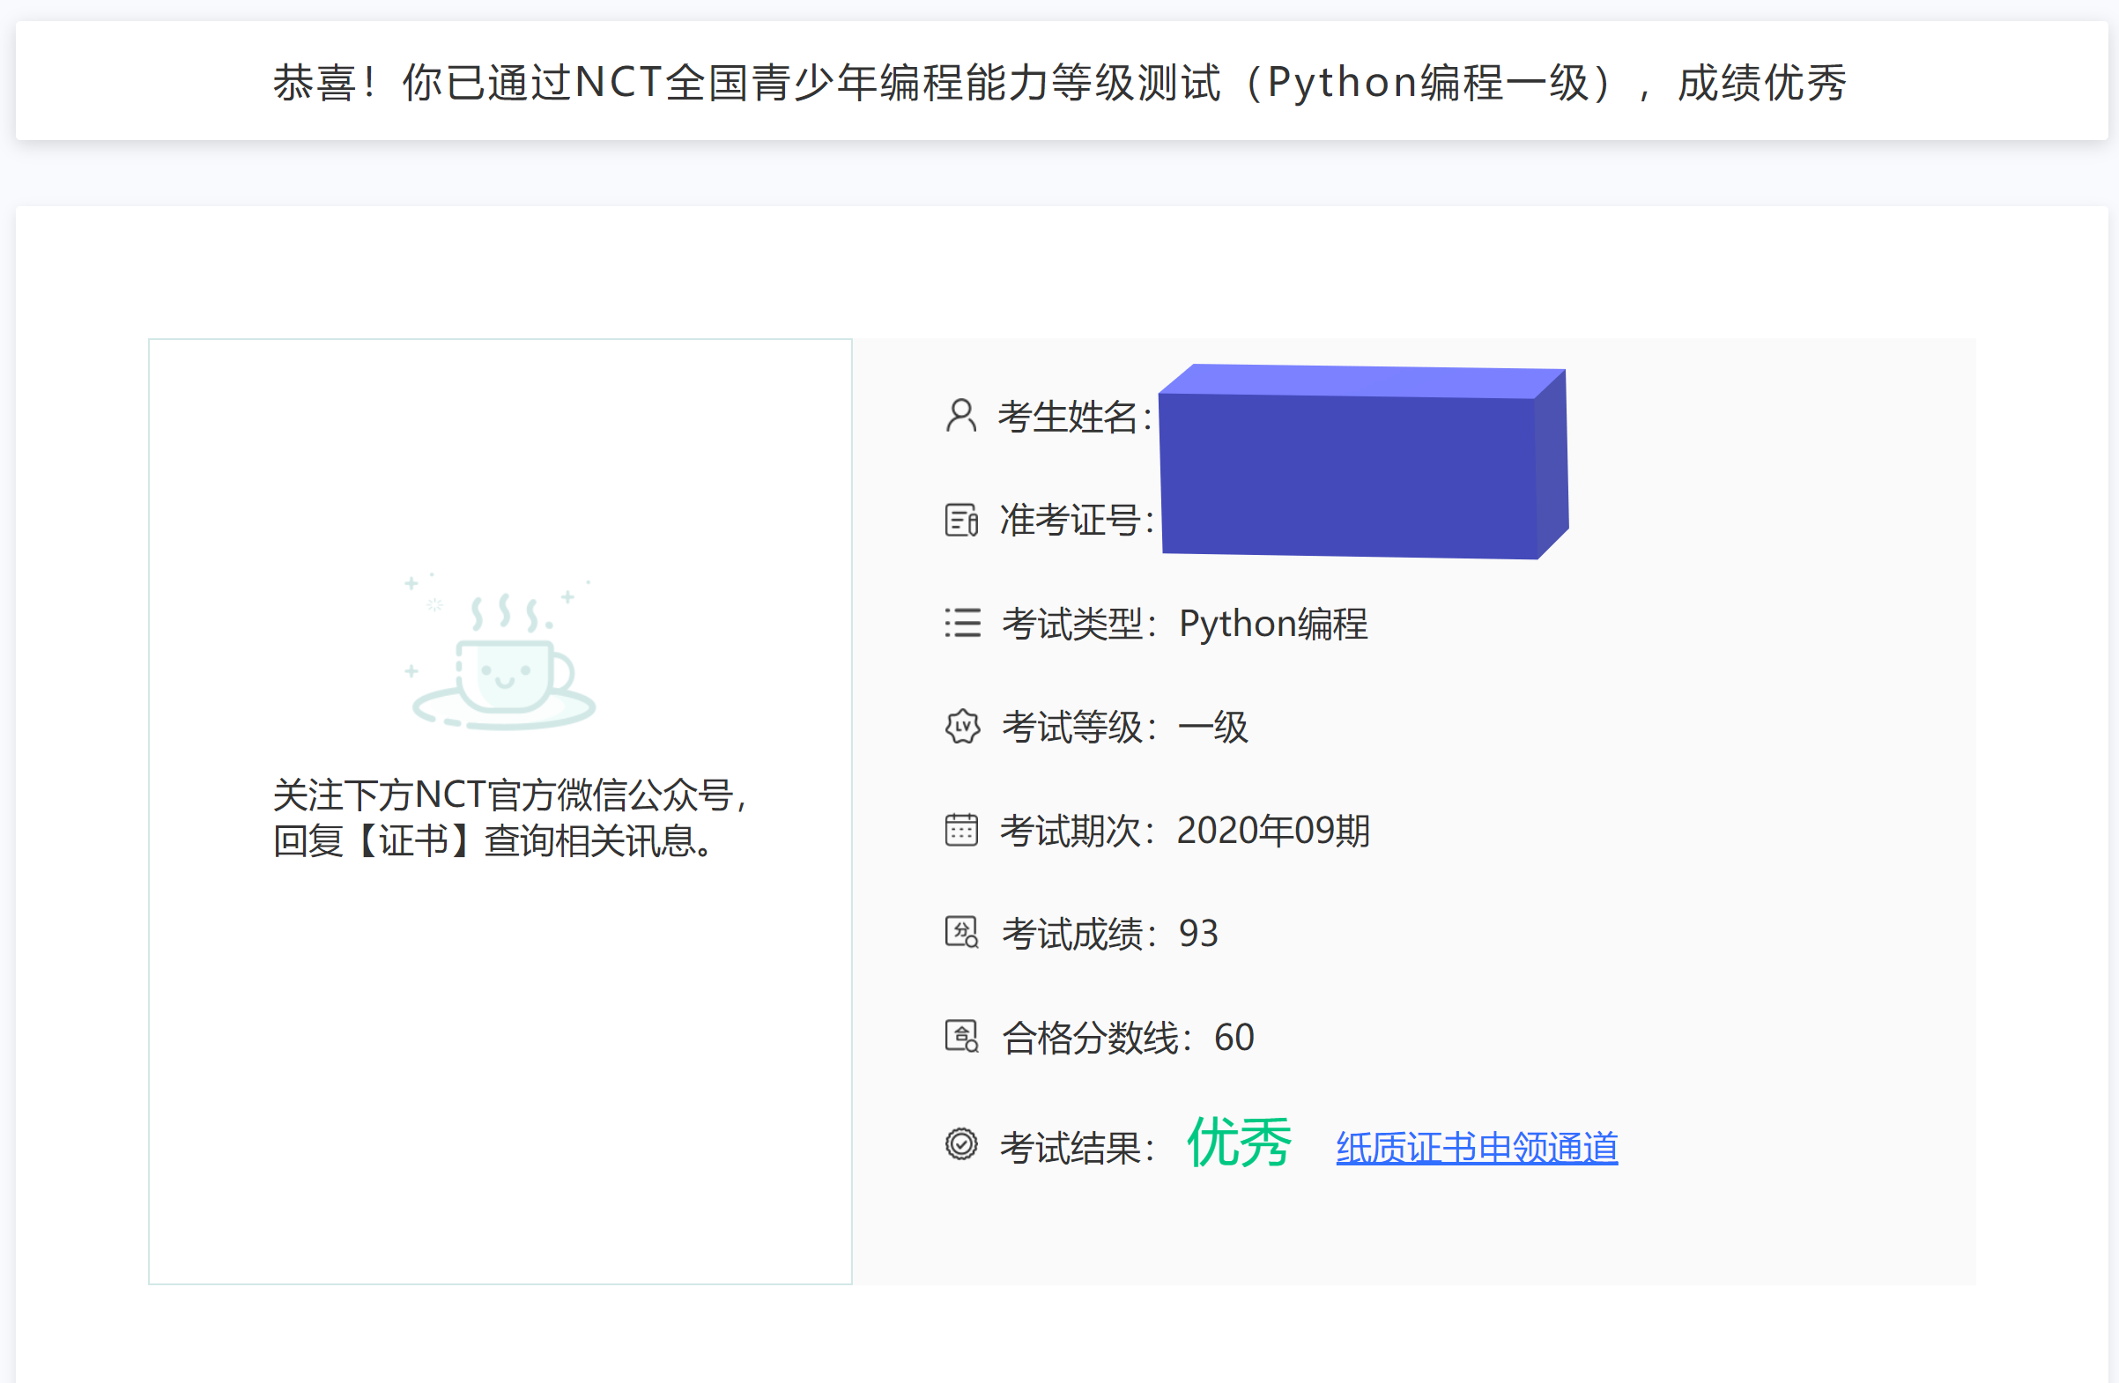Click the text 关注下方NCT官方微信公众号
Viewport: 2119px width, 1383px height.
coord(508,795)
